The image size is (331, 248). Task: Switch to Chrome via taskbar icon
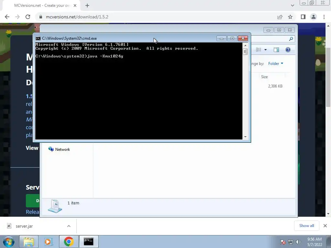69,242
